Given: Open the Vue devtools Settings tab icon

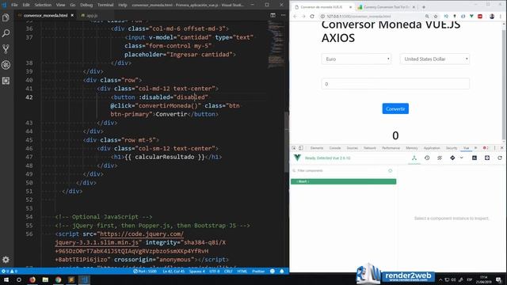Looking at the screenshot, I should pyautogui.click(x=487, y=158).
